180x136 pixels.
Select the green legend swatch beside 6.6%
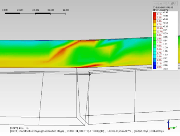155,35
